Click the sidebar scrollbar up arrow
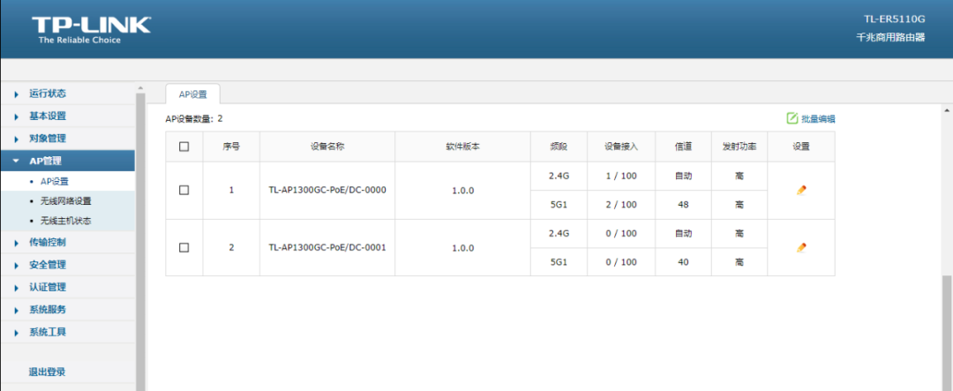Viewport: 953px width, 391px height. coord(140,88)
